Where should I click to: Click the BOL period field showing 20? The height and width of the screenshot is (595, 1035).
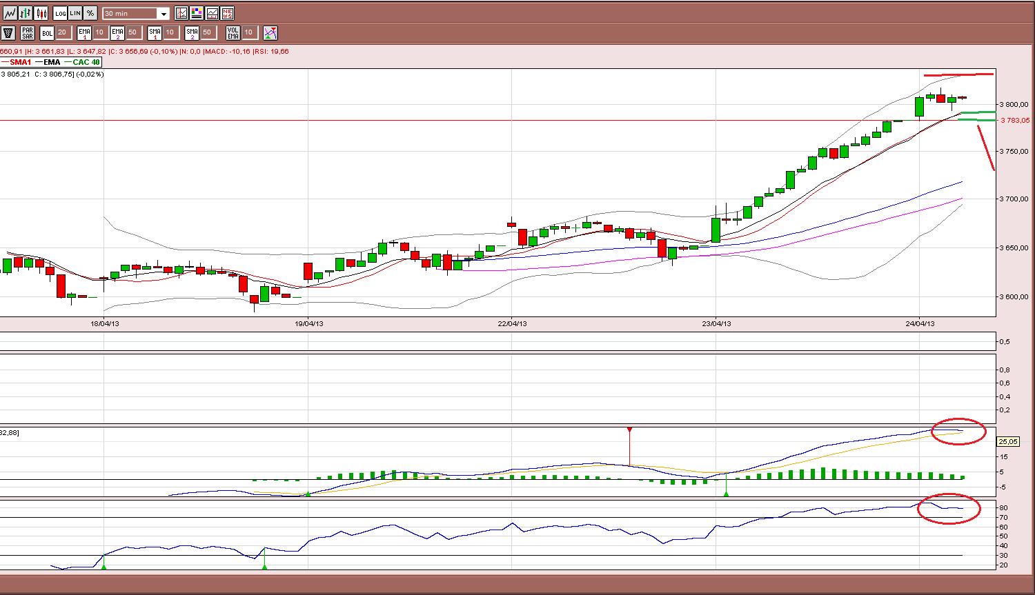point(63,32)
